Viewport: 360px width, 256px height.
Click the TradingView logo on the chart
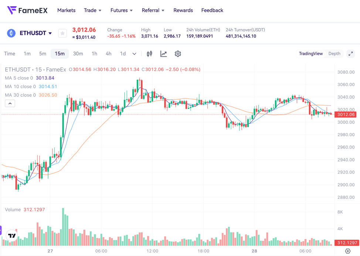(x=12, y=235)
